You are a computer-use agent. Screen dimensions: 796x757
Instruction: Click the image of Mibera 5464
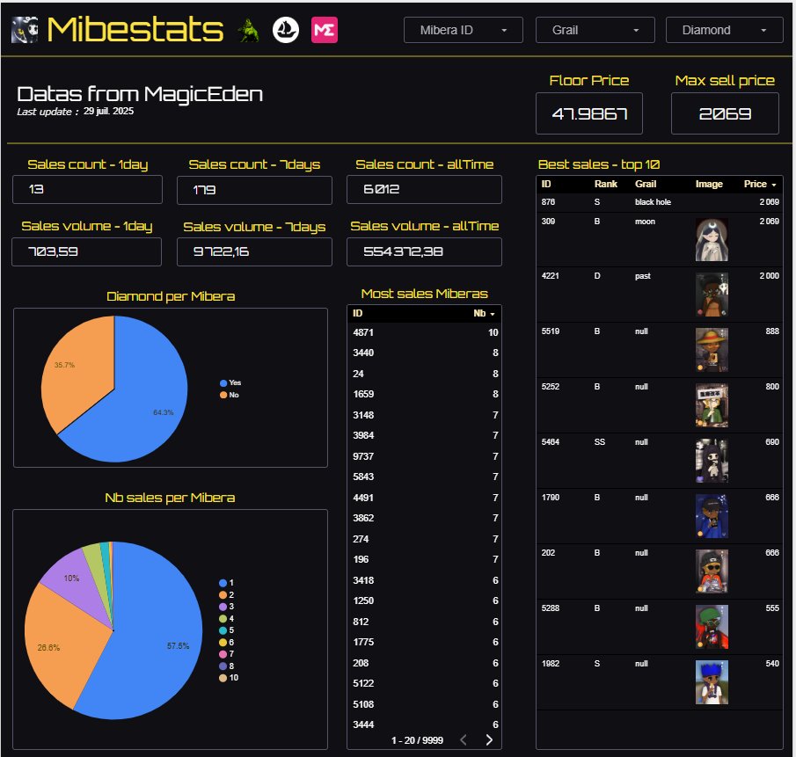click(x=712, y=460)
